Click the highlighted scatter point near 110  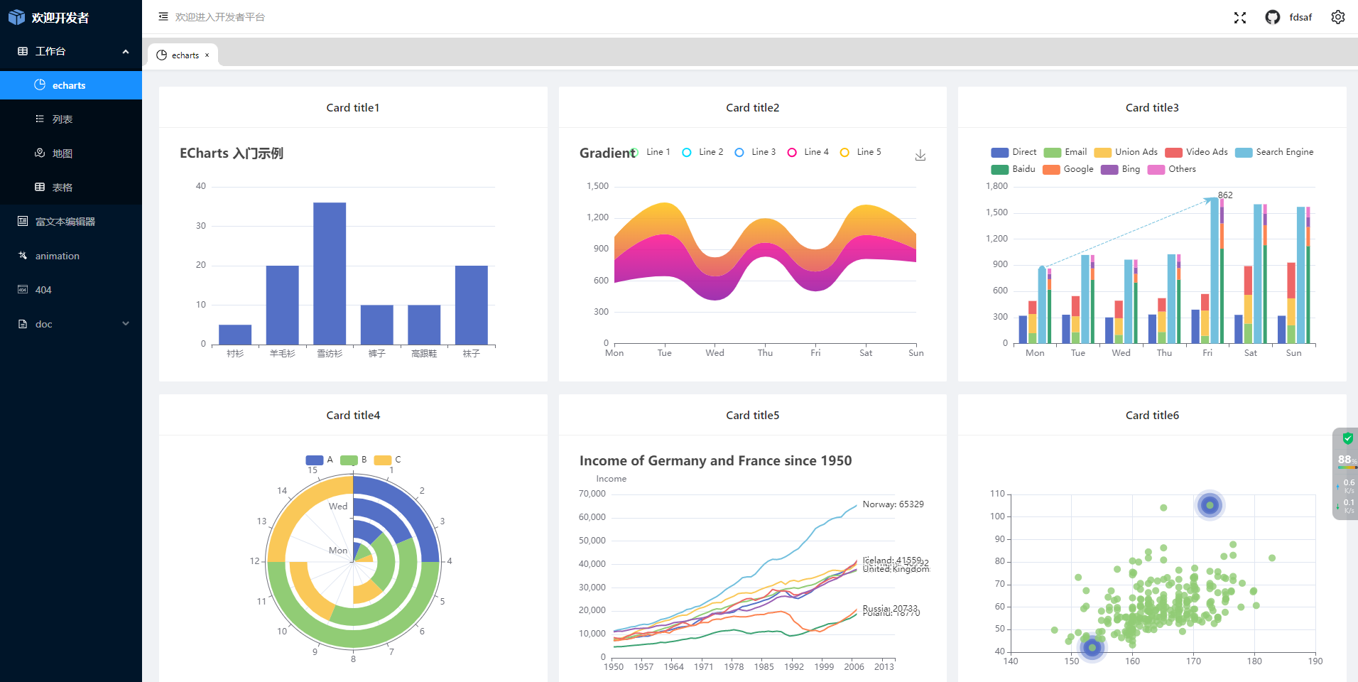1210,505
